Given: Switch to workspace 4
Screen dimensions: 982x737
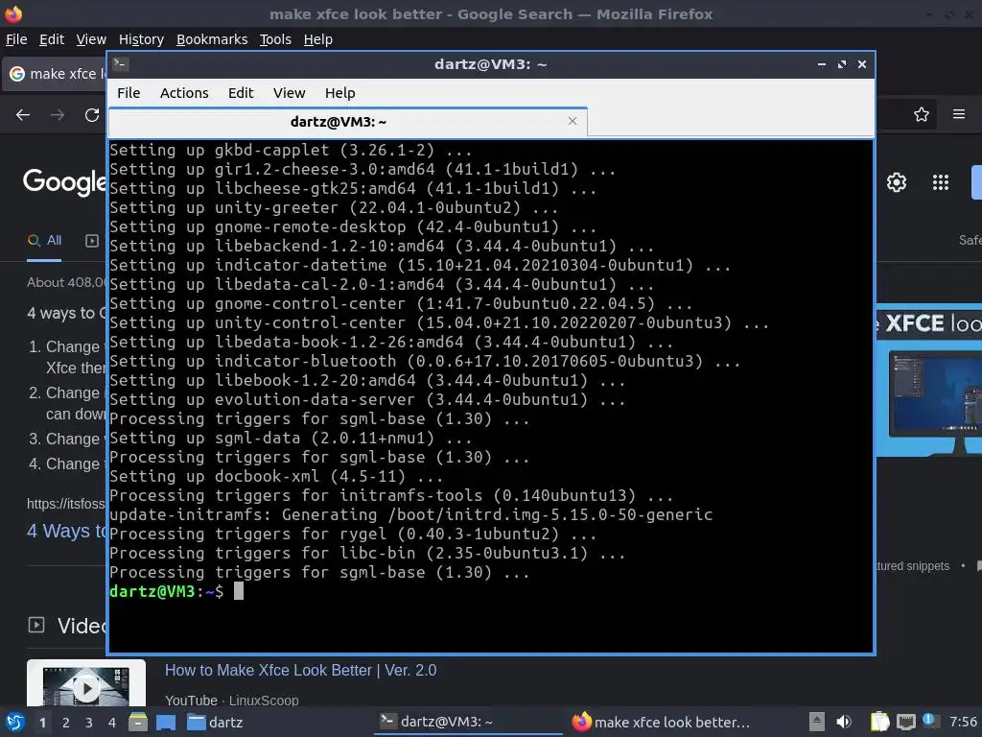Looking at the screenshot, I should coord(112,723).
